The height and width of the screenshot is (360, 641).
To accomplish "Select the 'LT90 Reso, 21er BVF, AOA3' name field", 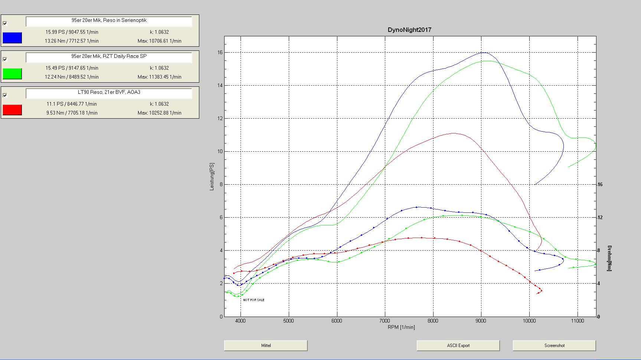I will [109, 93].
